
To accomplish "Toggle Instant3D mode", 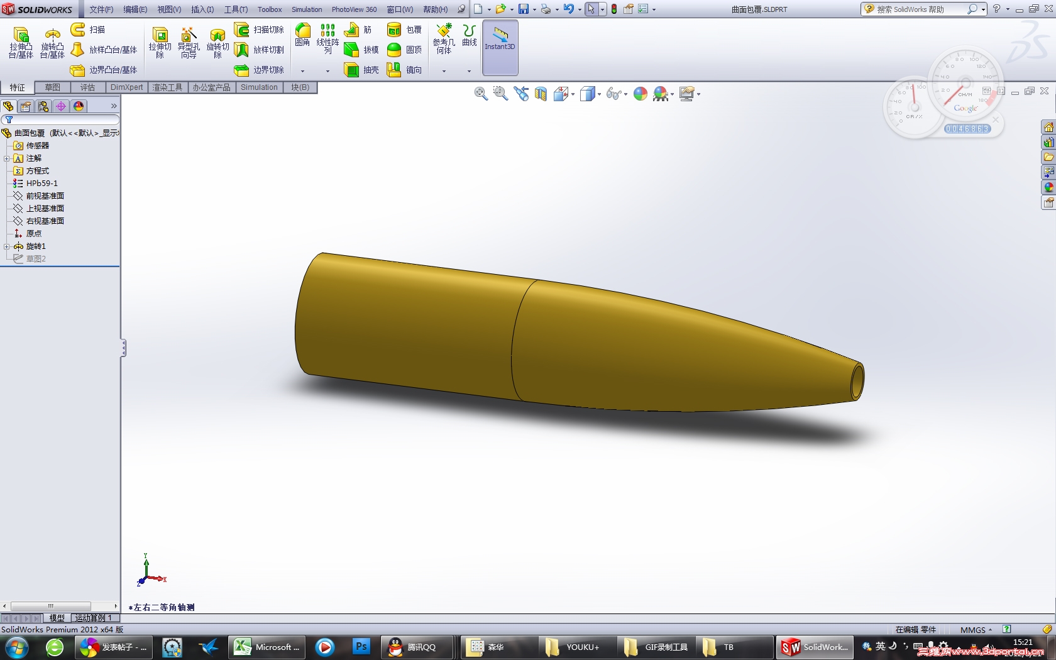I will (500, 47).
